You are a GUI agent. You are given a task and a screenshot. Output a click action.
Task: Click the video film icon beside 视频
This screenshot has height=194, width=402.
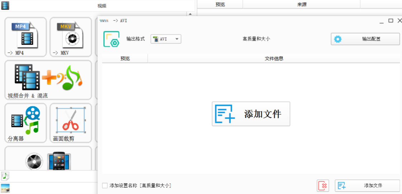click(5, 5)
